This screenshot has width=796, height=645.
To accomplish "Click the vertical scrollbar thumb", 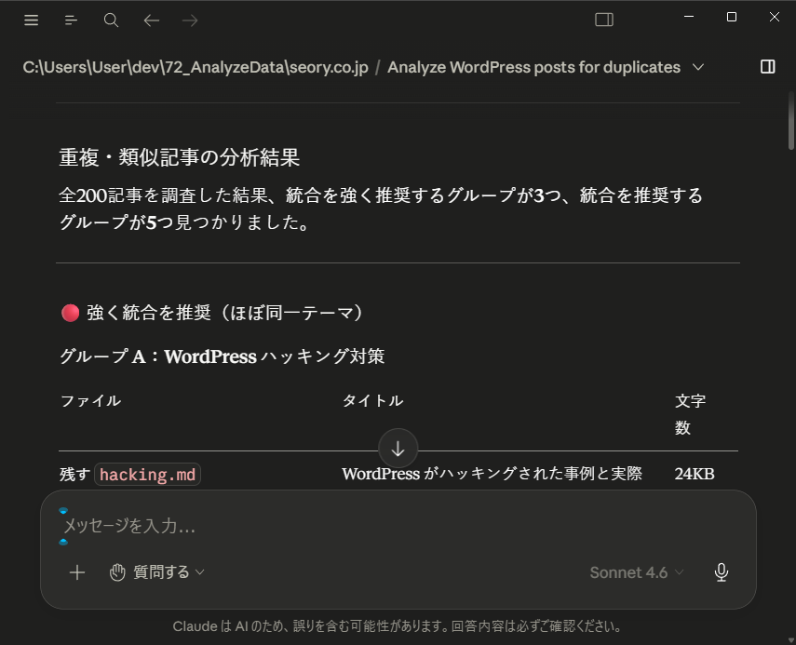I will 791,120.
